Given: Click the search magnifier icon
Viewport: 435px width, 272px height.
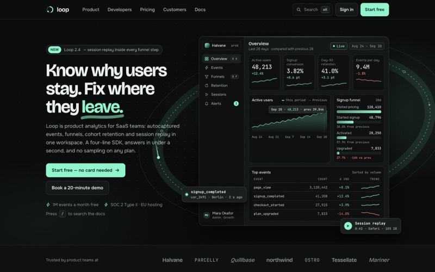Looking at the screenshot, I should coord(299,10).
